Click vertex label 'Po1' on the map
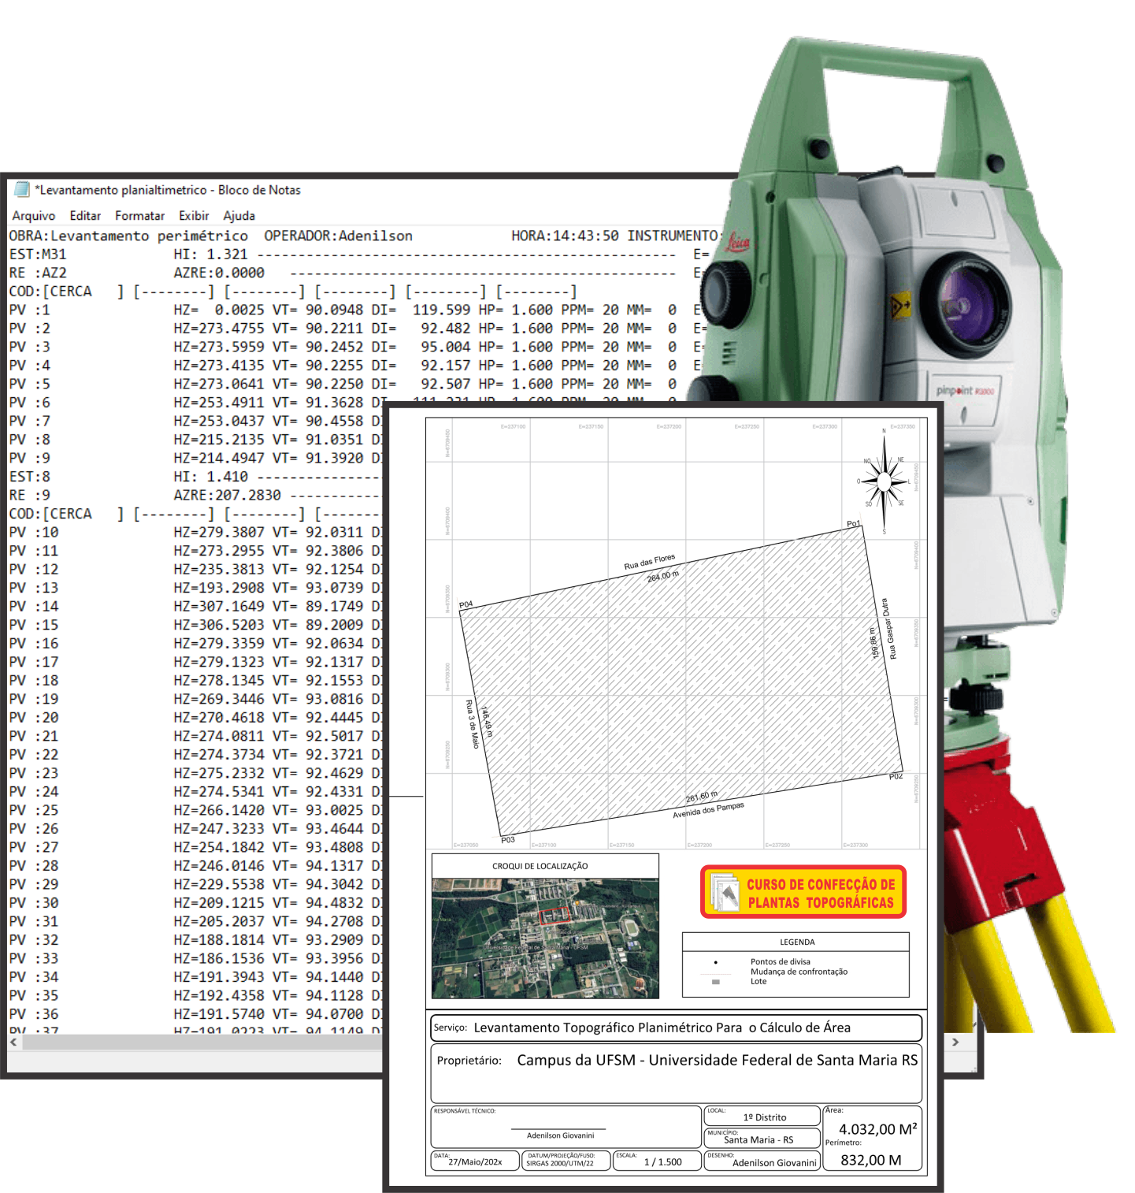Viewport: 1135px width, 1193px height. click(x=853, y=524)
